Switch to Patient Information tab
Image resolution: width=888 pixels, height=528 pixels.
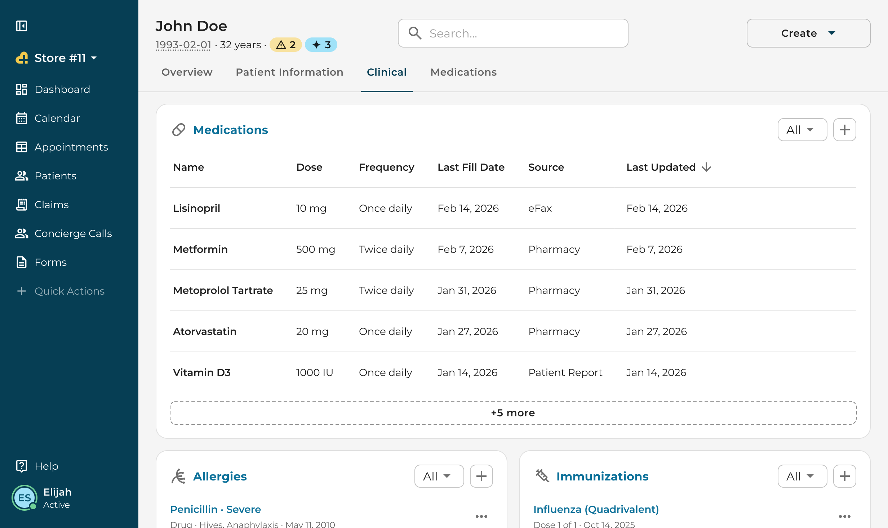(x=289, y=72)
